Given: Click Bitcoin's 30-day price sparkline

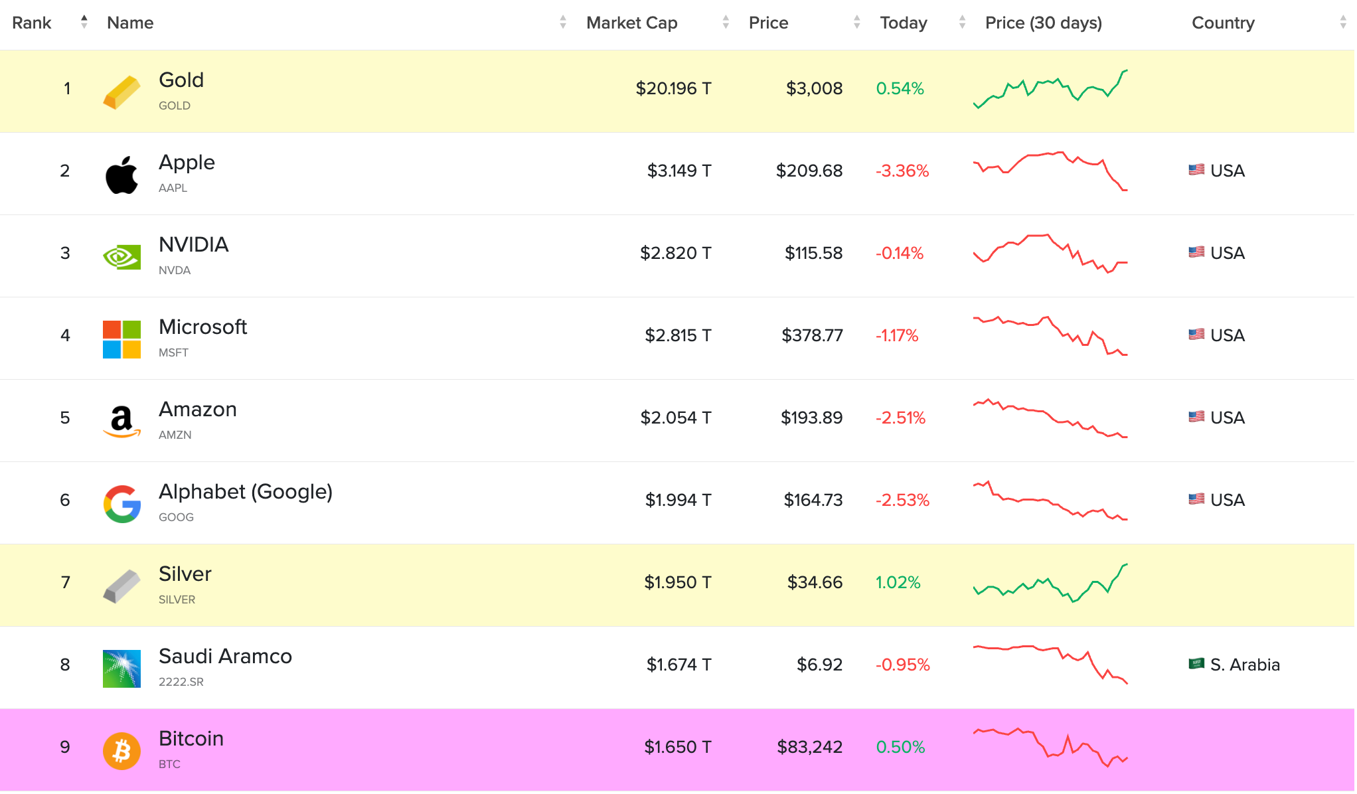Looking at the screenshot, I should click(1050, 747).
